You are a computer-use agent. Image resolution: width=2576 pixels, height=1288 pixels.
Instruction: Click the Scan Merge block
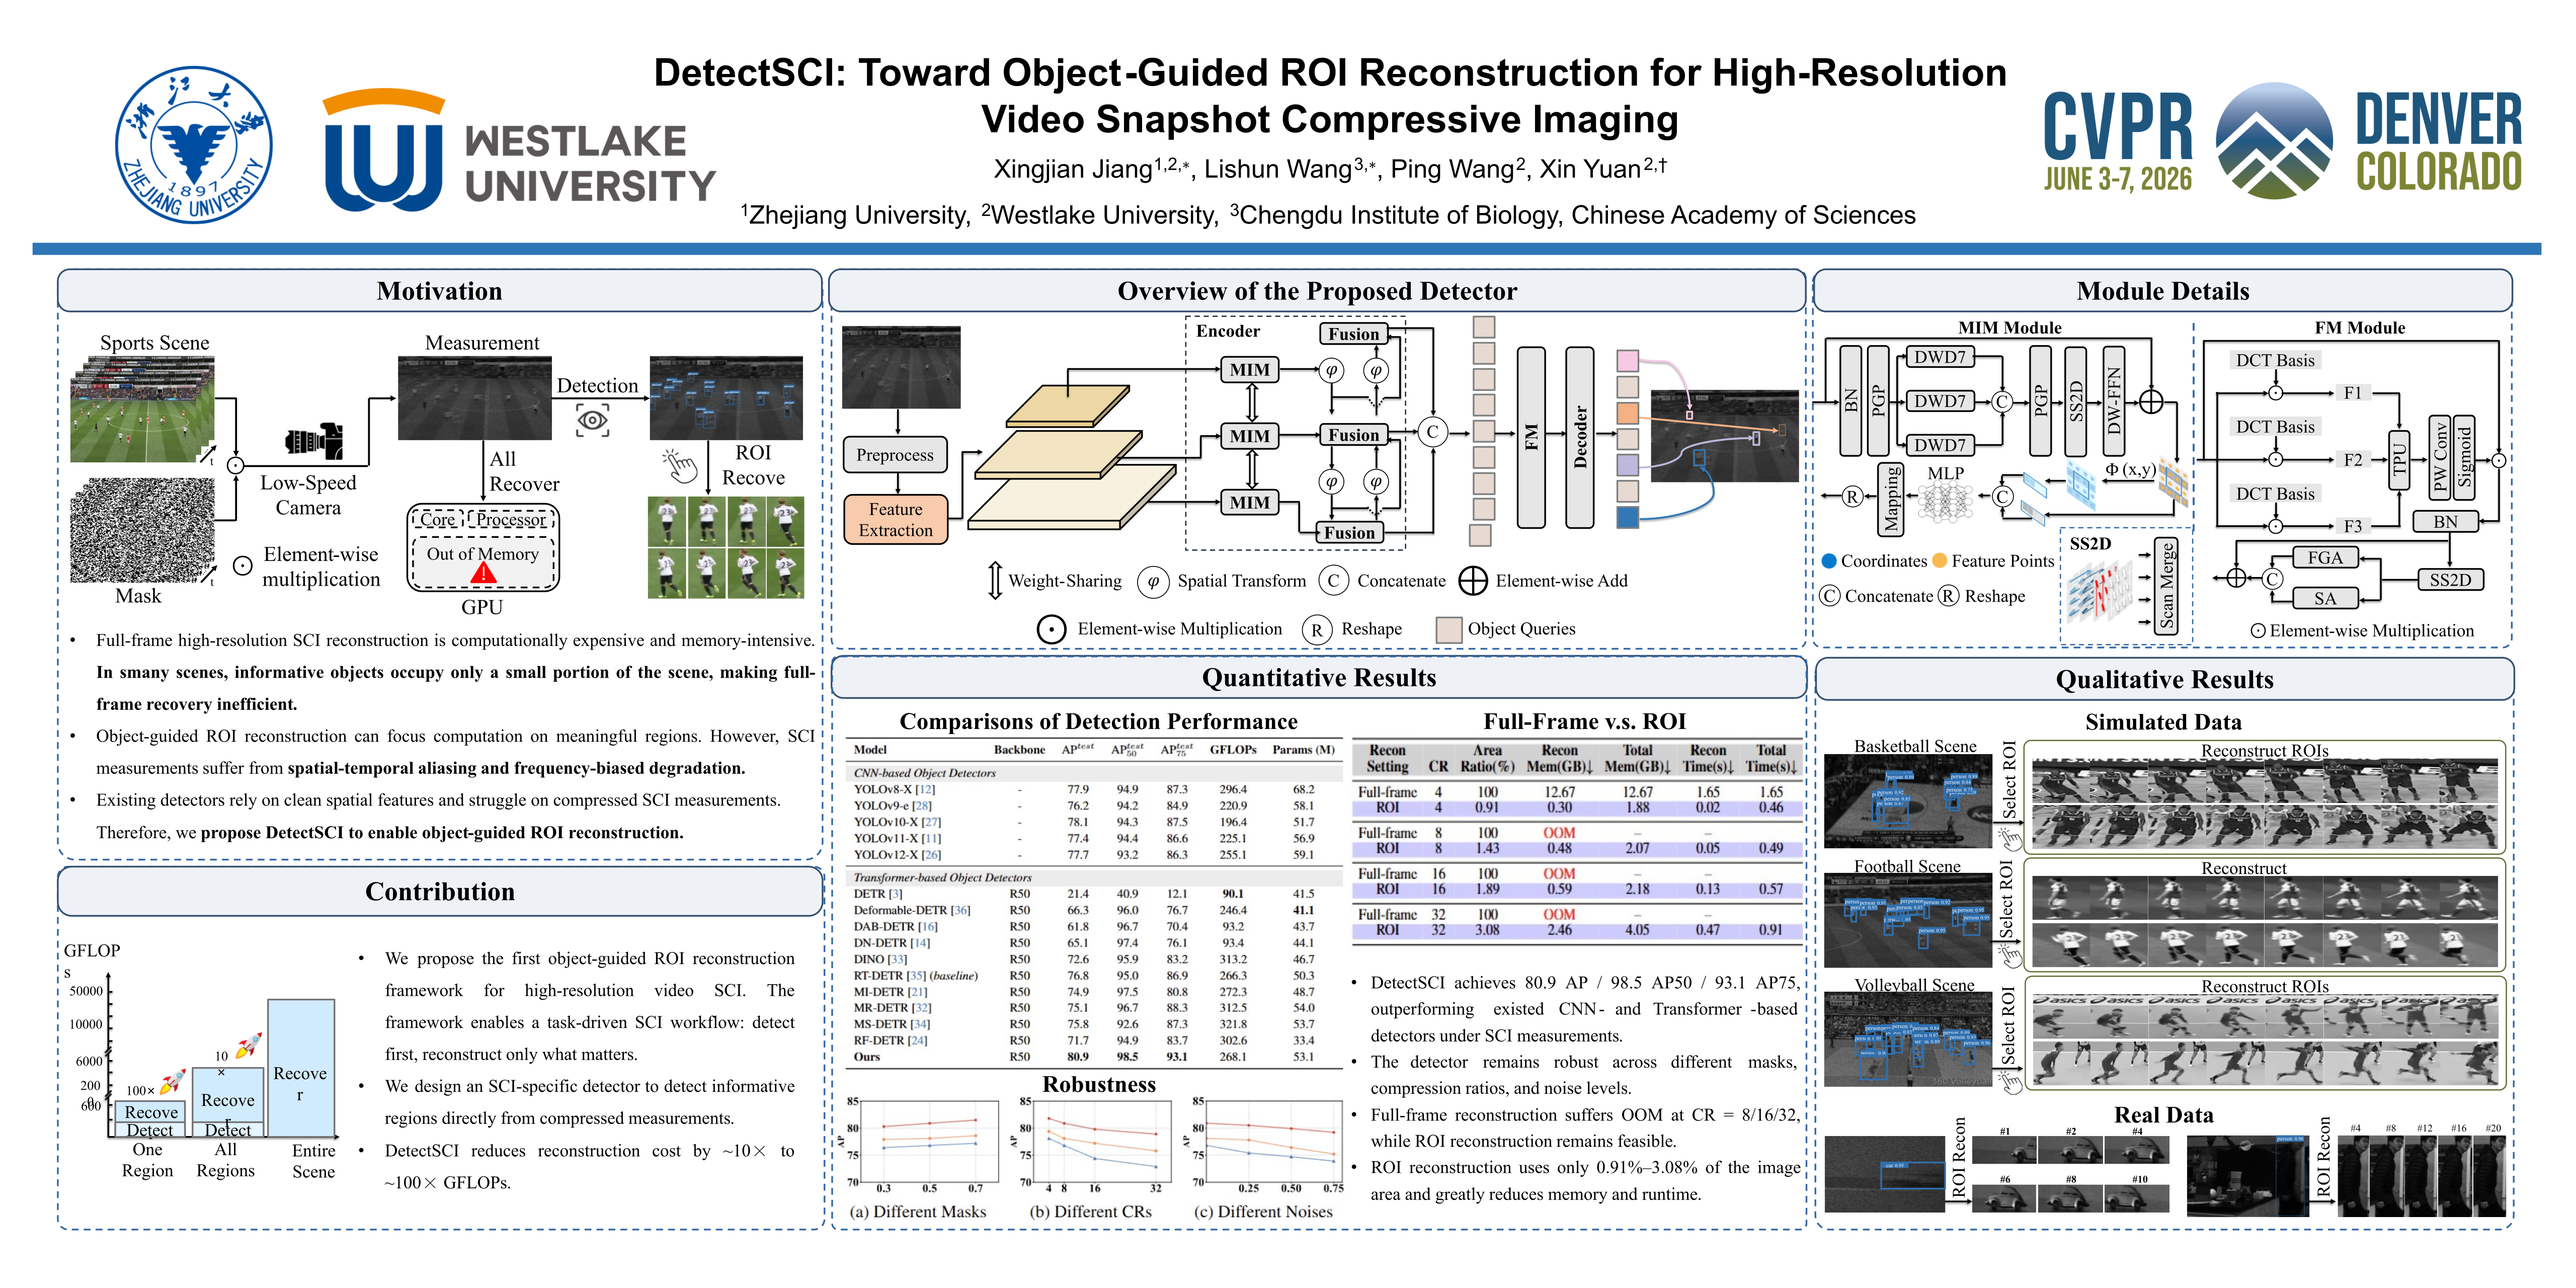tap(2166, 585)
